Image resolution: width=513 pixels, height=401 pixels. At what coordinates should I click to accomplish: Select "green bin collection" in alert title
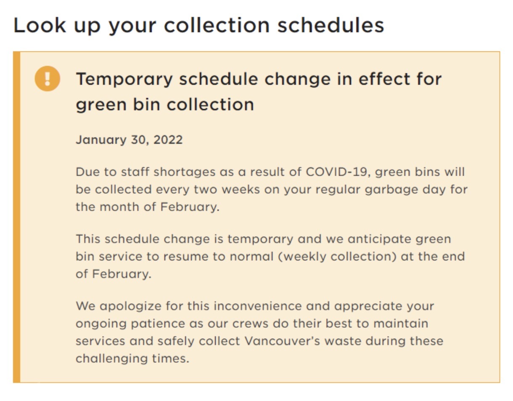165,104
